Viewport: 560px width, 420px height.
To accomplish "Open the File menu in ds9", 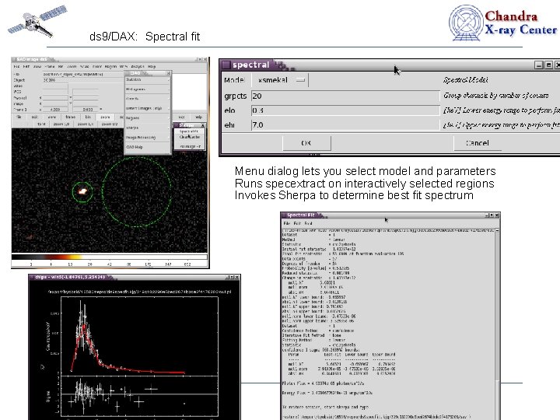I will [17, 66].
